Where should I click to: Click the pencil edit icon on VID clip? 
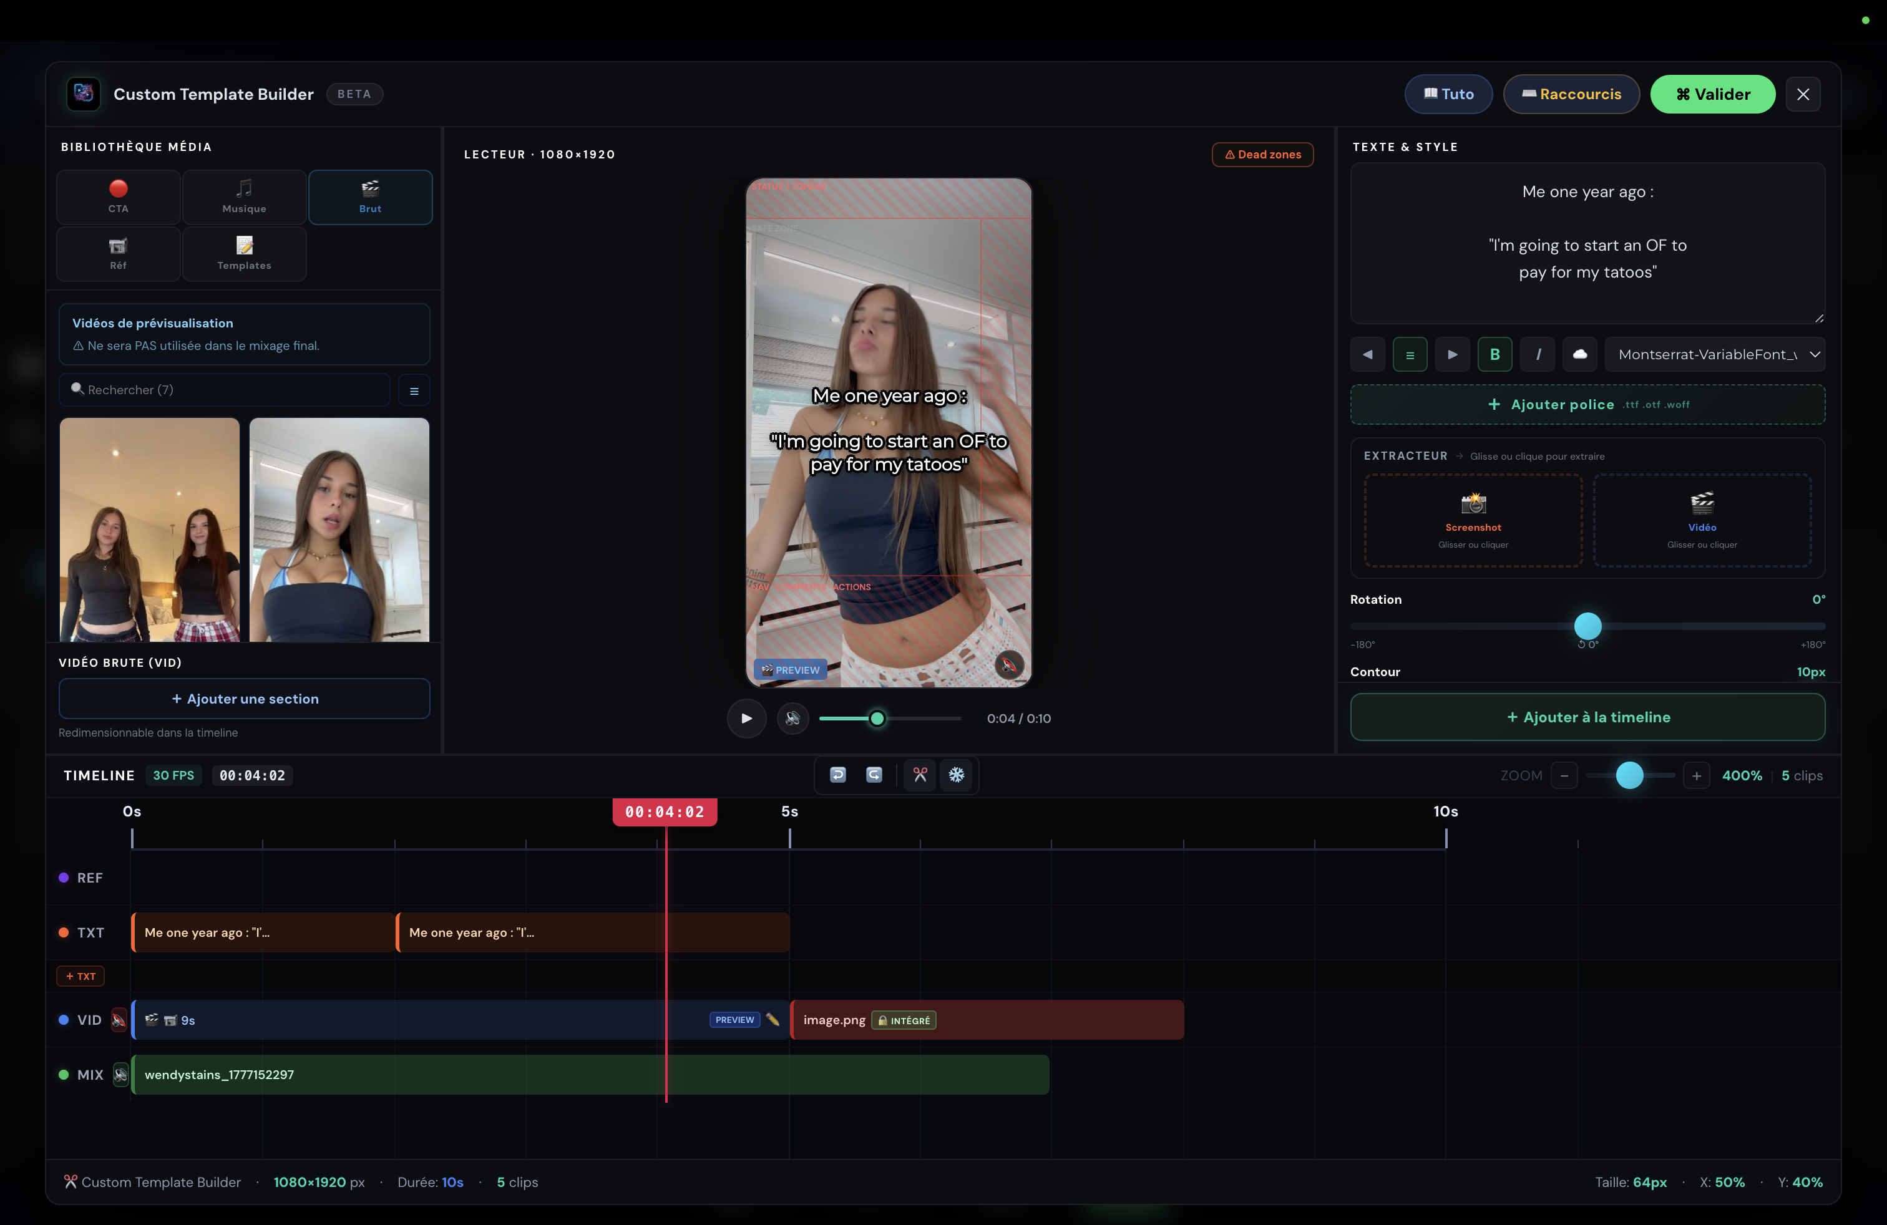pos(773,1020)
